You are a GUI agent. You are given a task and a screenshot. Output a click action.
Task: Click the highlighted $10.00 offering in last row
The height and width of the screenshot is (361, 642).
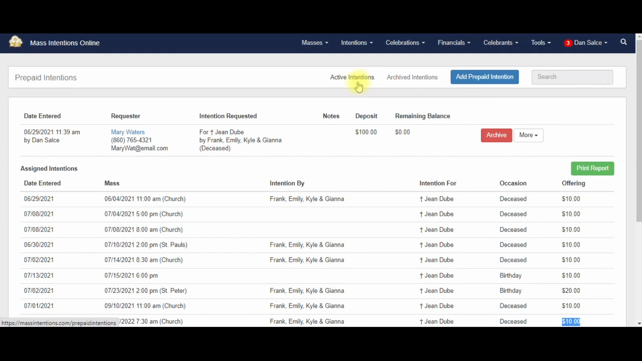571,321
